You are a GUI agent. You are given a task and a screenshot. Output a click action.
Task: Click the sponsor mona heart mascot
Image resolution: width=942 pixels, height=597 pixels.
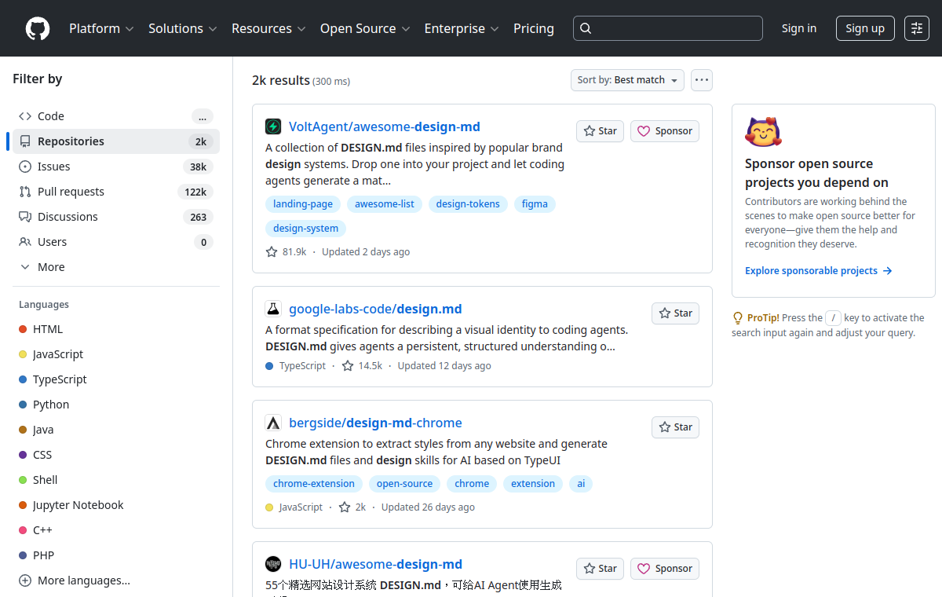click(x=764, y=132)
